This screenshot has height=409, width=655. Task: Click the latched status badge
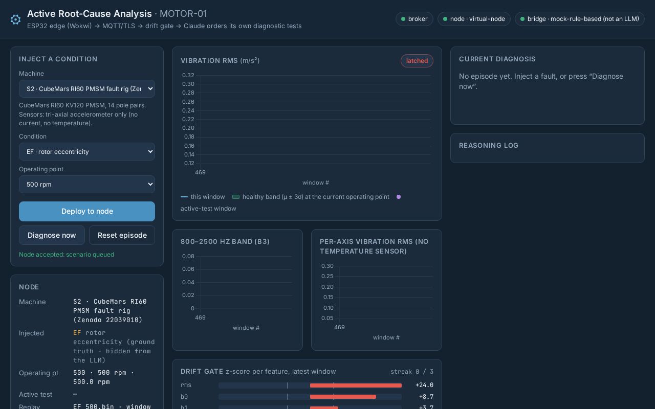click(417, 61)
